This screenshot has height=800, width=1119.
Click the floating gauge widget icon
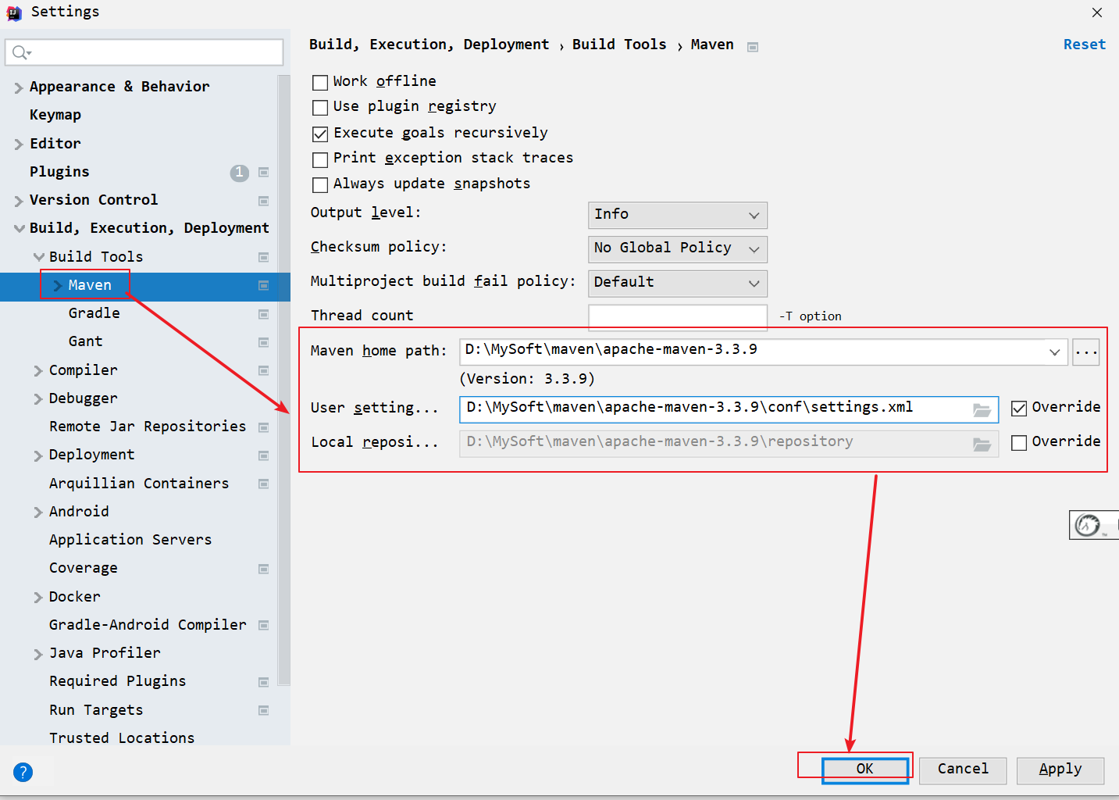1089,525
